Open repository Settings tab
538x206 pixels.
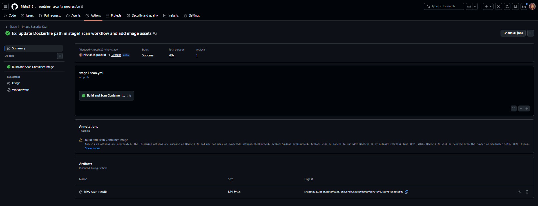tap(192, 16)
